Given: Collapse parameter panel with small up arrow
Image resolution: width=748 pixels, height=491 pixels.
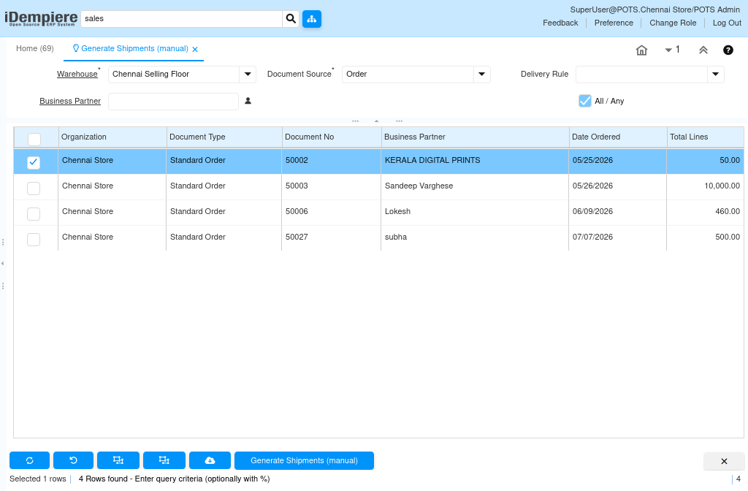Looking at the screenshot, I should pos(376,121).
